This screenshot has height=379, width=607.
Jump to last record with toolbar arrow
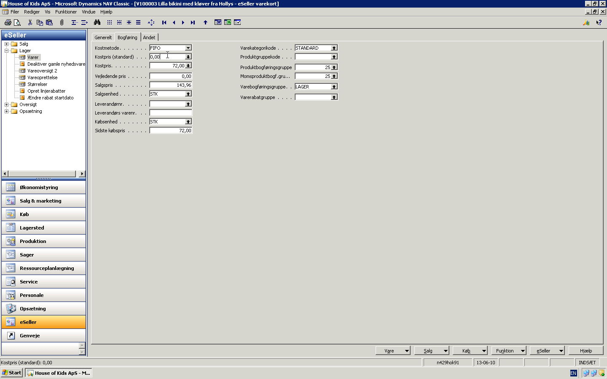click(x=193, y=22)
